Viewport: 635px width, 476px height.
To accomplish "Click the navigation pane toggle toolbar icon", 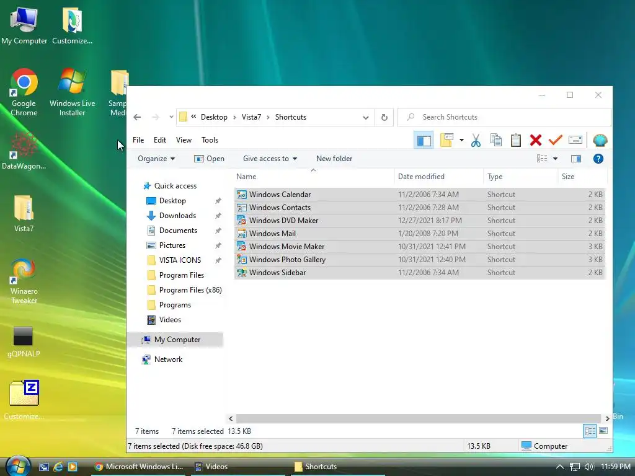I will coord(424,140).
